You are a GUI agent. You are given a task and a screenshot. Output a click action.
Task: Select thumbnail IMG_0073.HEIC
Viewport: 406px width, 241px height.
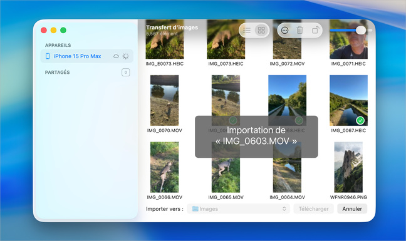(x=226, y=39)
